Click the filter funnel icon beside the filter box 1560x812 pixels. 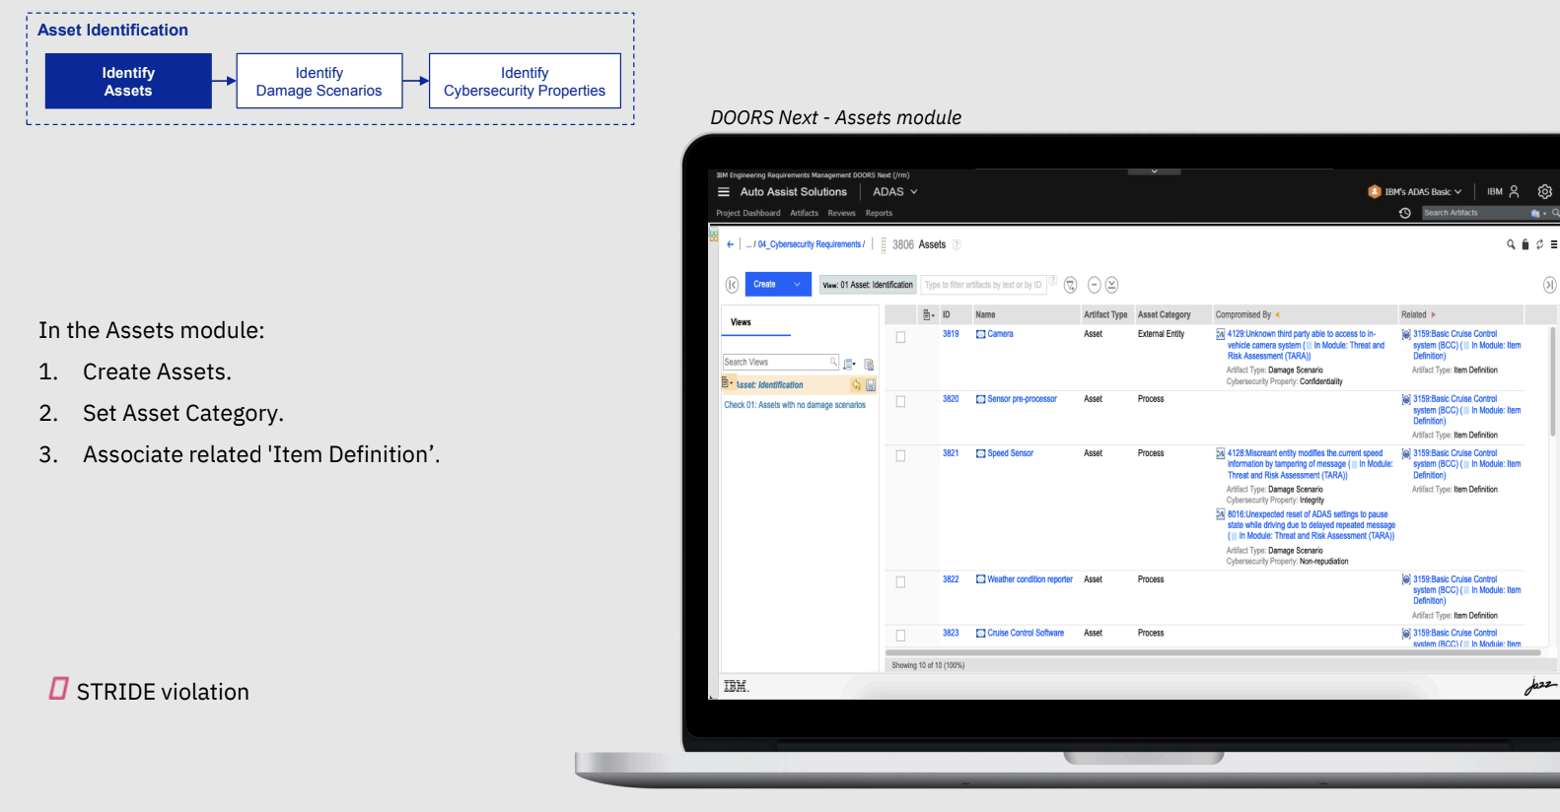click(1070, 285)
